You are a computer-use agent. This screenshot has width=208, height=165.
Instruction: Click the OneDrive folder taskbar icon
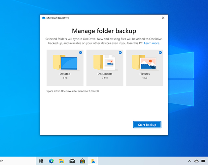click(x=93, y=161)
